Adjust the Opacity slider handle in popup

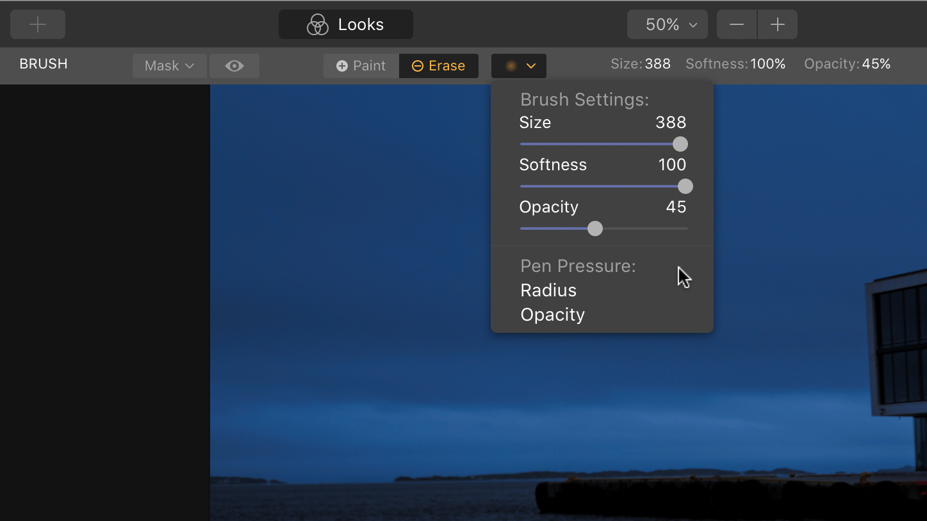[595, 228]
